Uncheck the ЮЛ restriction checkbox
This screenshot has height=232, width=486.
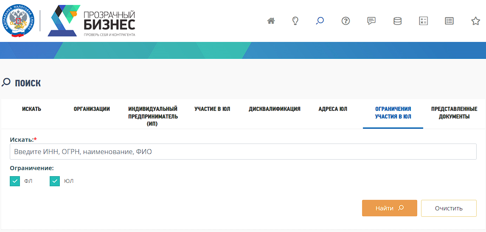click(x=55, y=181)
